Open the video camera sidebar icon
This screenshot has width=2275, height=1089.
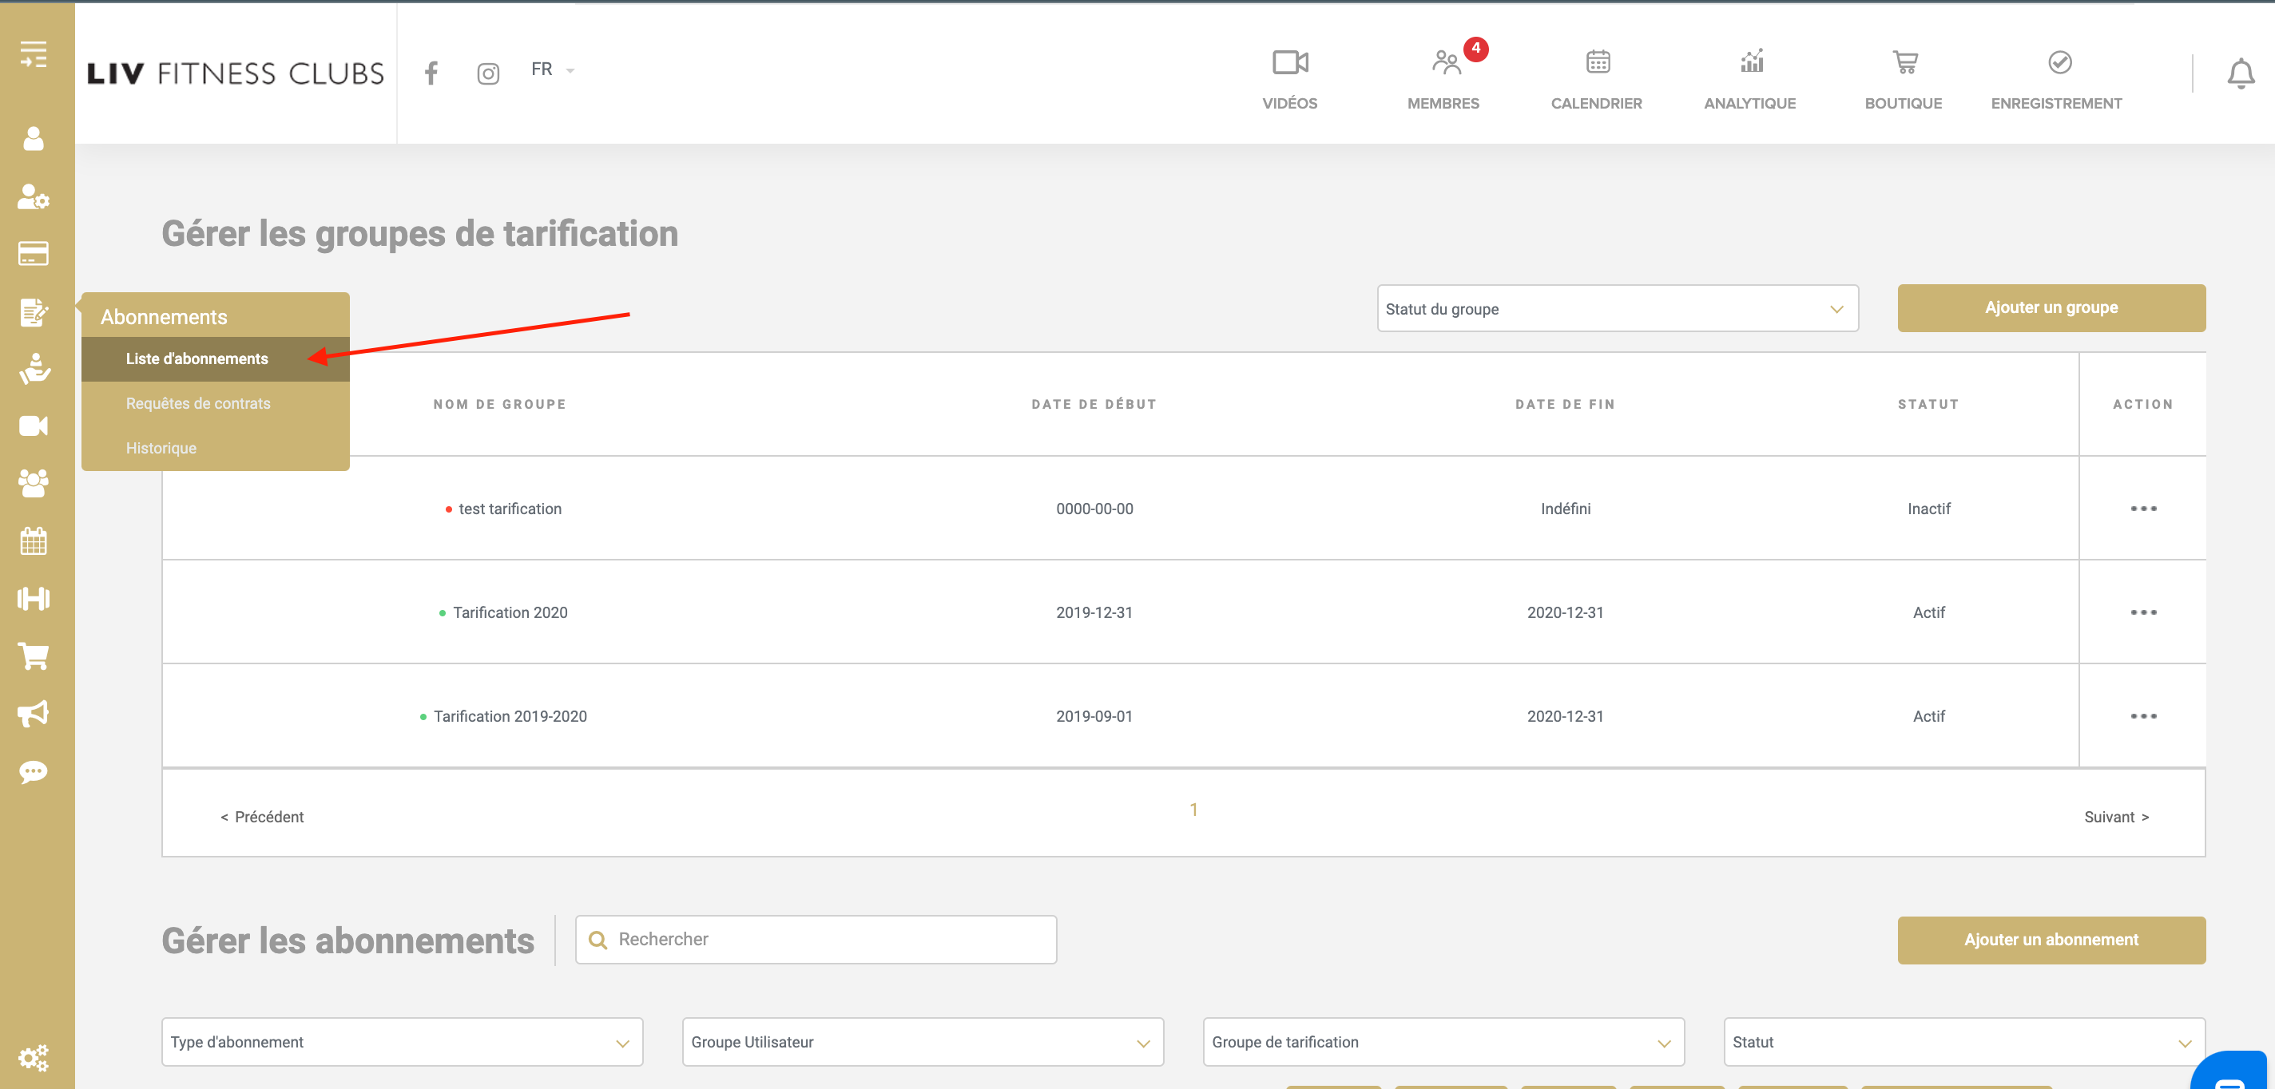click(34, 426)
